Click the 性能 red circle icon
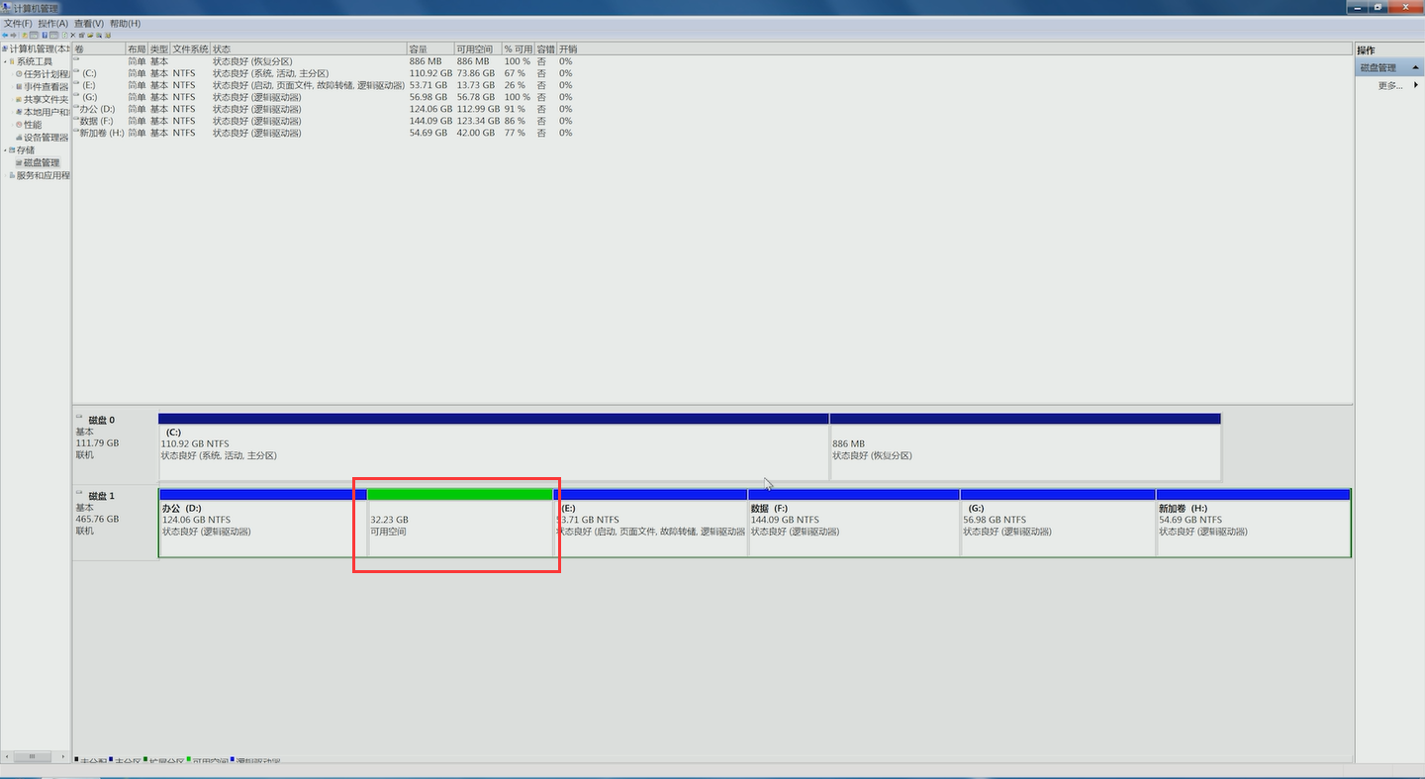The width and height of the screenshot is (1425, 779). (x=19, y=126)
